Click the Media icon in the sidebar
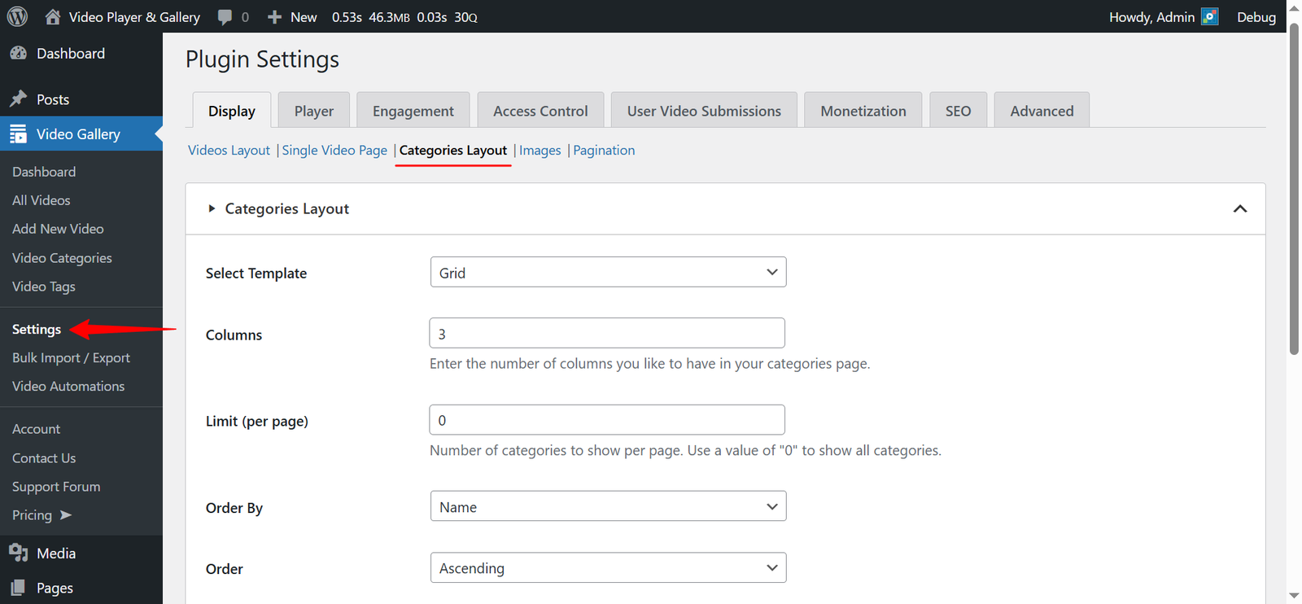Image resolution: width=1302 pixels, height=604 pixels. [18, 553]
